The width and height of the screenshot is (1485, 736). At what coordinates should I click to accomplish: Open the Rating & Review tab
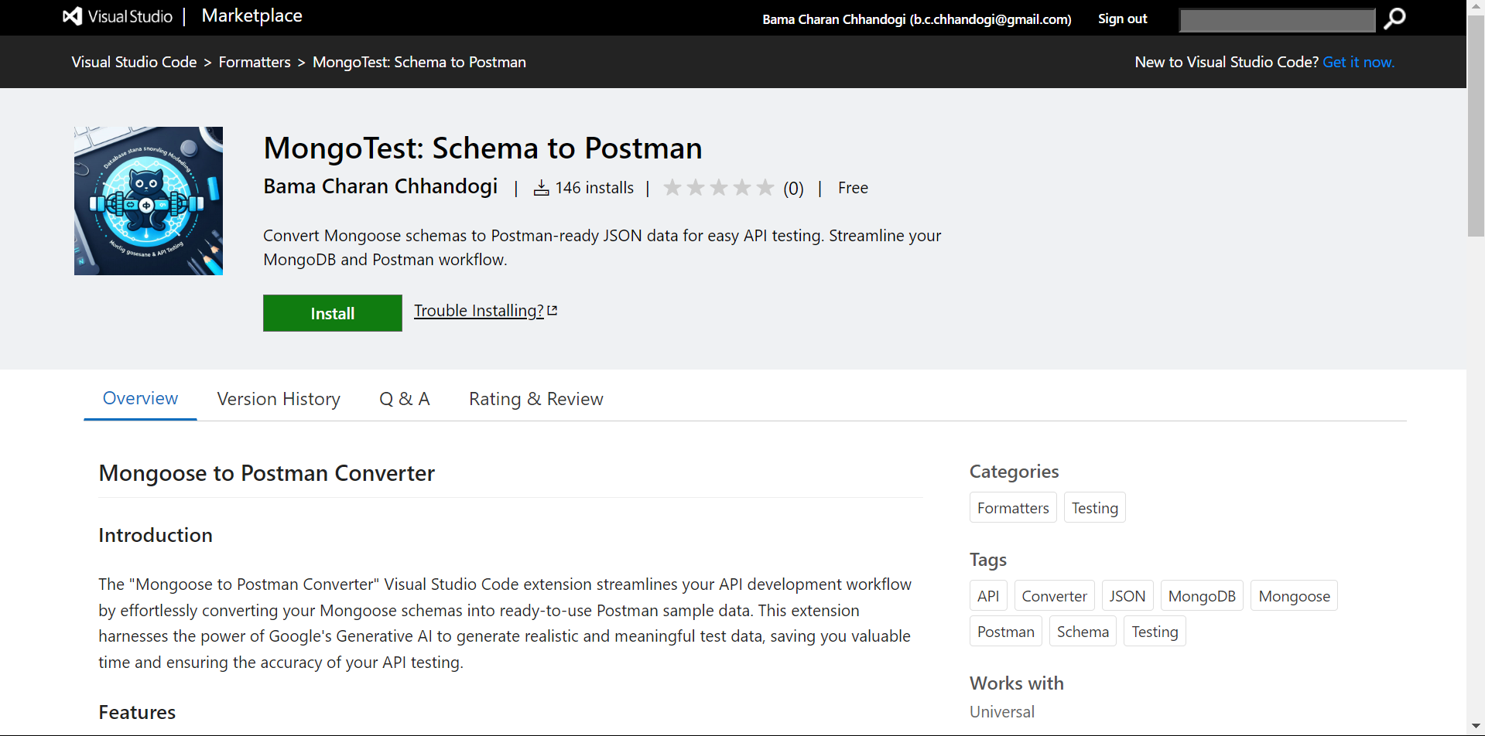tap(535, 399)
